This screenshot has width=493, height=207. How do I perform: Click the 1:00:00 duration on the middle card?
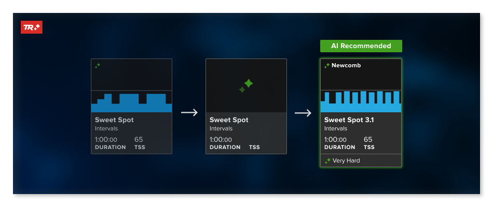[221, 140]
